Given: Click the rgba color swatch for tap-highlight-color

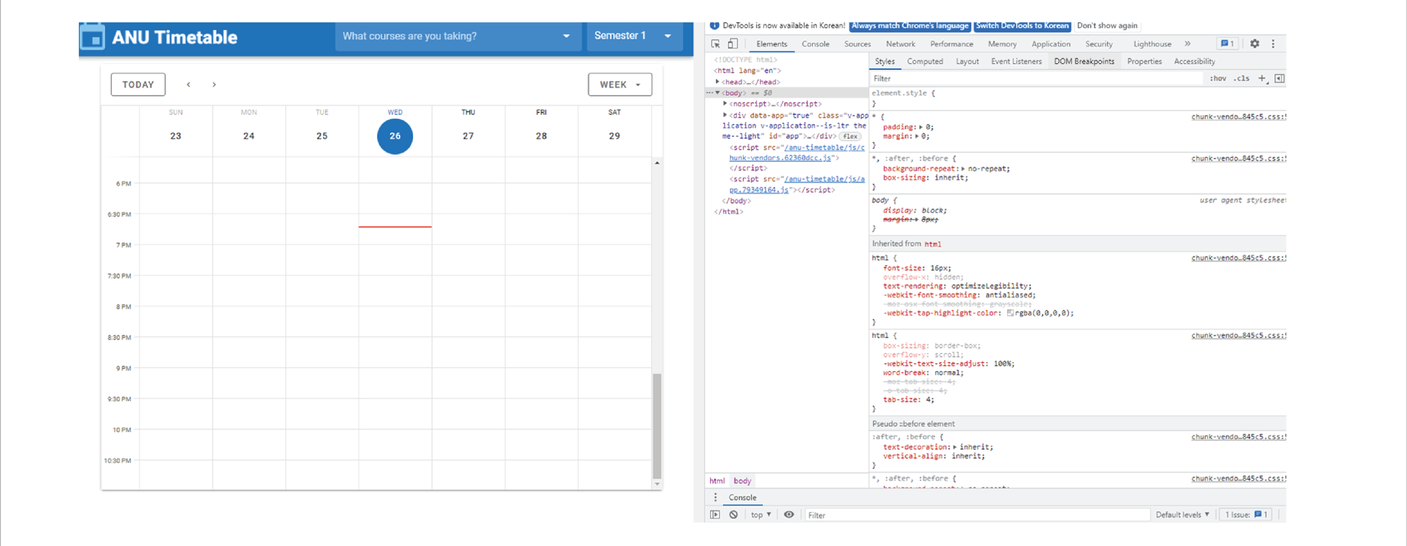Looking at the screenshot, I should click(1010, 313).
